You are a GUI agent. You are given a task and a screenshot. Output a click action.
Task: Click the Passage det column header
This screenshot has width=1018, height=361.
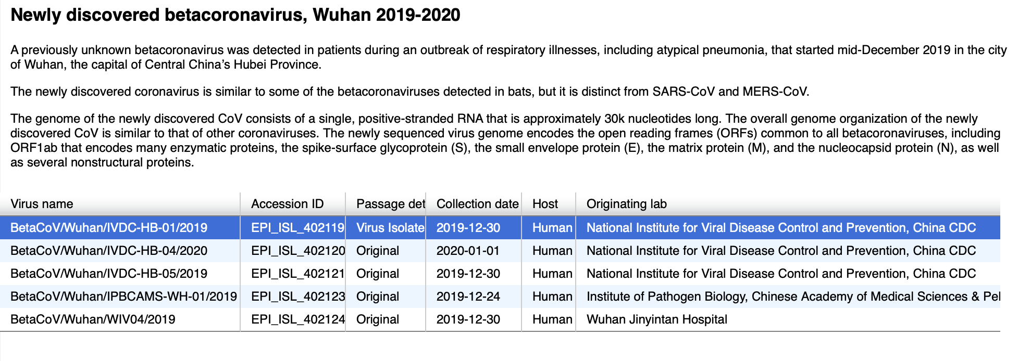390,204
